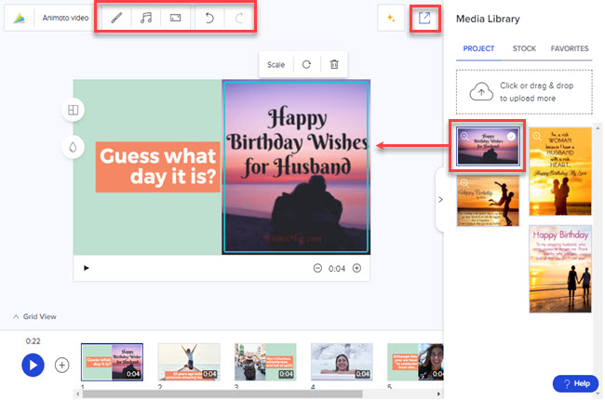
Task: Select timeline block 1 thumbnail
Action: [113, 362]
